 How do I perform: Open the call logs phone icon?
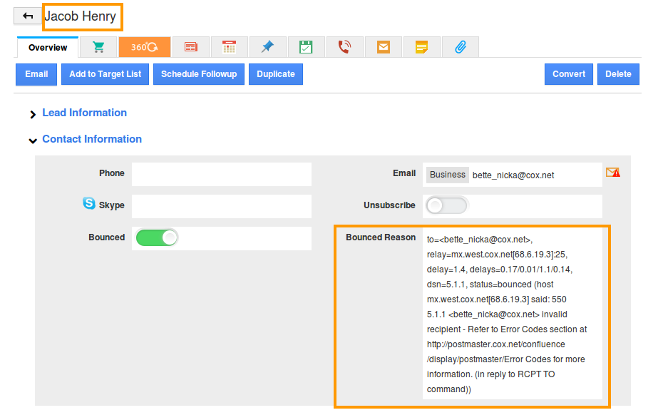[344, 47]
